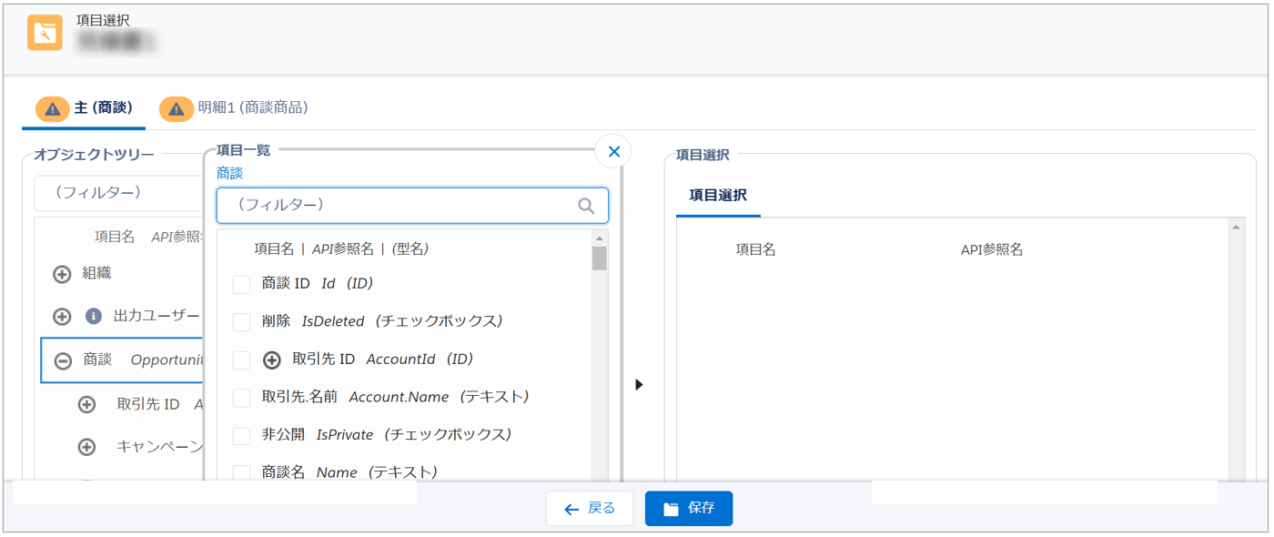The image size is (1274, 537).
Task: Expand the キャンペーン tree node
Action: coord(86,447)
